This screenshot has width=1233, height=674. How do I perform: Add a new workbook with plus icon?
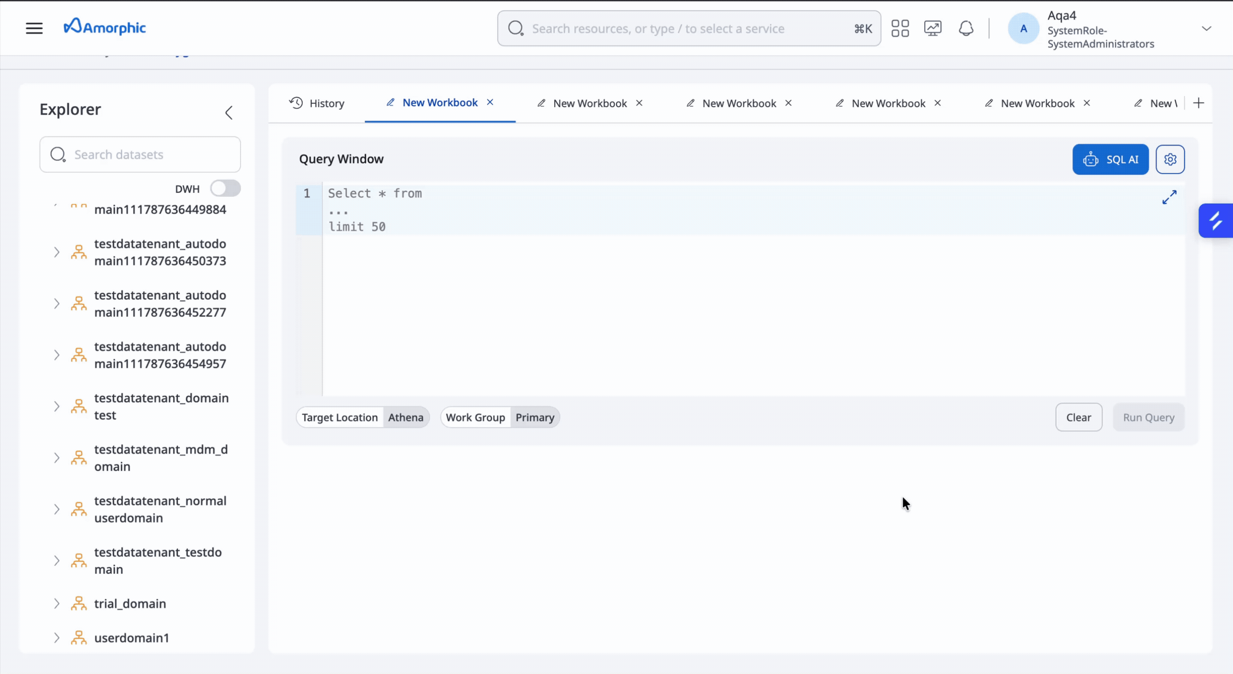point(1199,103)
